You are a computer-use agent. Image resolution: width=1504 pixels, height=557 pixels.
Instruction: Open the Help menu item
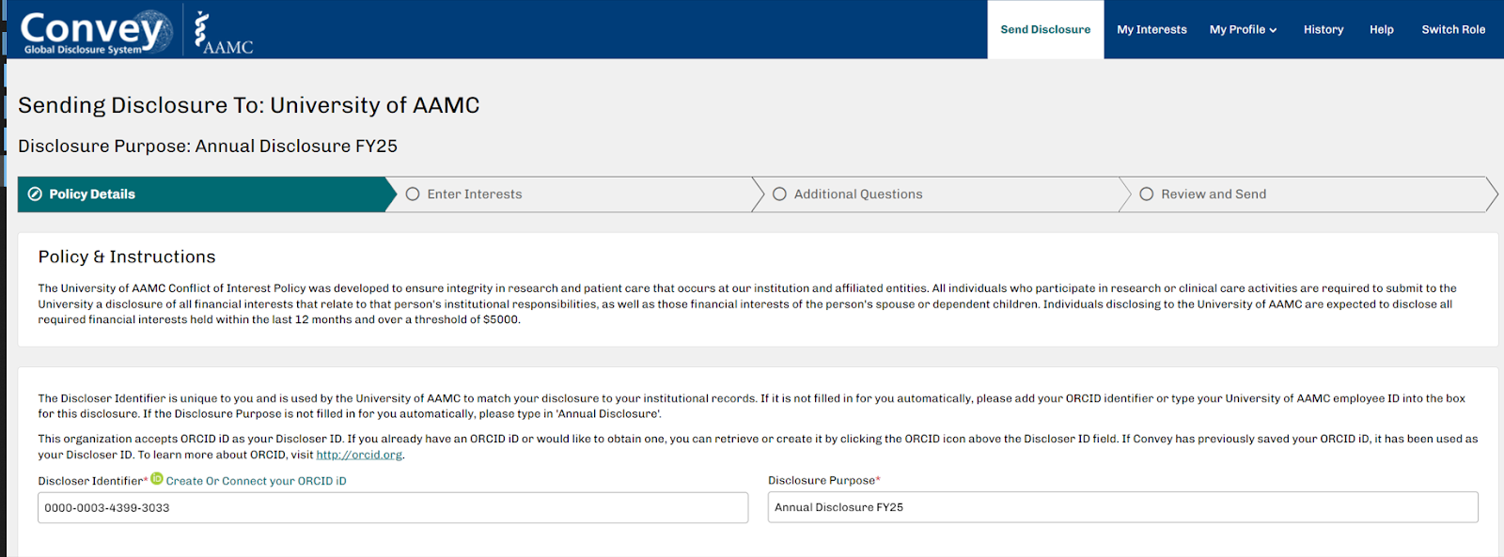coord(1381,30)
